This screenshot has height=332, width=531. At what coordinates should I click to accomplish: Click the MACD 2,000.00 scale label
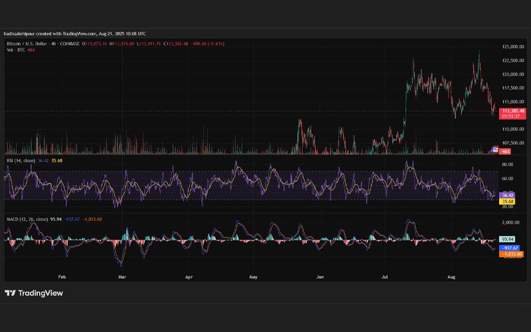(x=510, y=222)
